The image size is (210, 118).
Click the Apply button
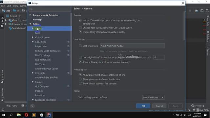point(176,106)
